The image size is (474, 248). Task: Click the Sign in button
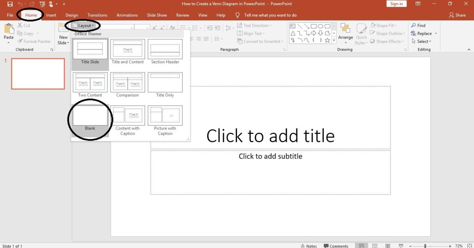(396, 4)
